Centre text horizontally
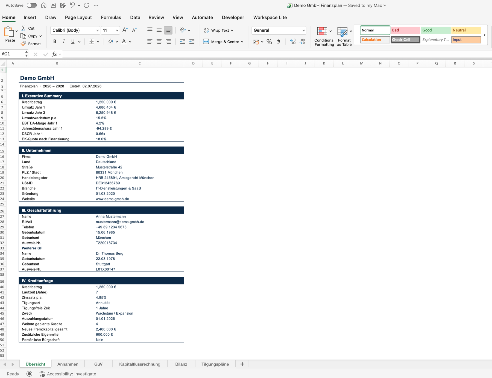This screenshot has width=492, height=378. [159, 42]
